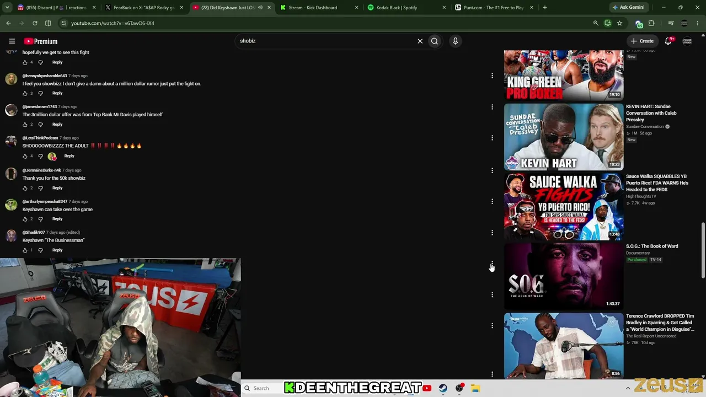Open @JermaineBurke-n4k channel link
The image size is (706, 397).
point(42,170)
